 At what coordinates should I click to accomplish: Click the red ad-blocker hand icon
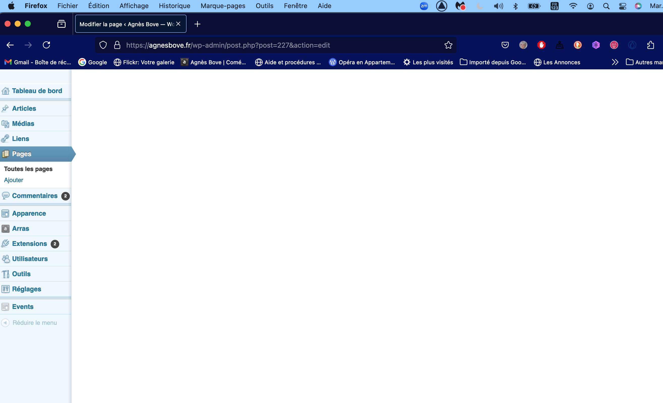(x=541, y=45)
